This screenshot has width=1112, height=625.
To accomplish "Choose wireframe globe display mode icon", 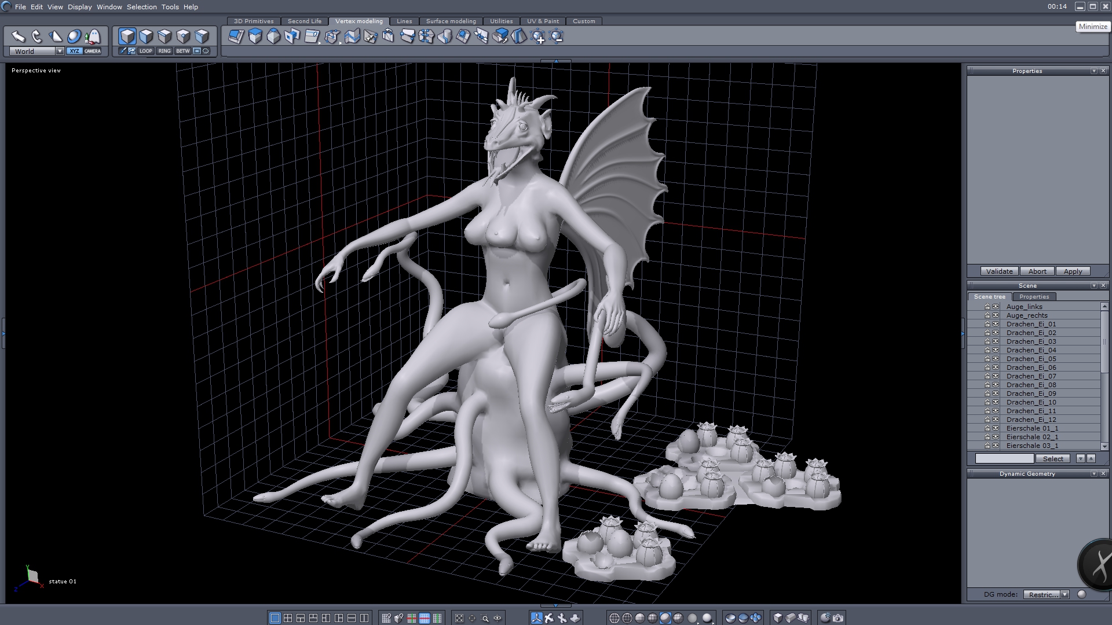I will tap(614, 618).
